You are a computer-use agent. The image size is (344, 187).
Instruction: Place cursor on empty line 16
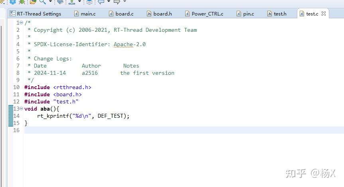184,130
